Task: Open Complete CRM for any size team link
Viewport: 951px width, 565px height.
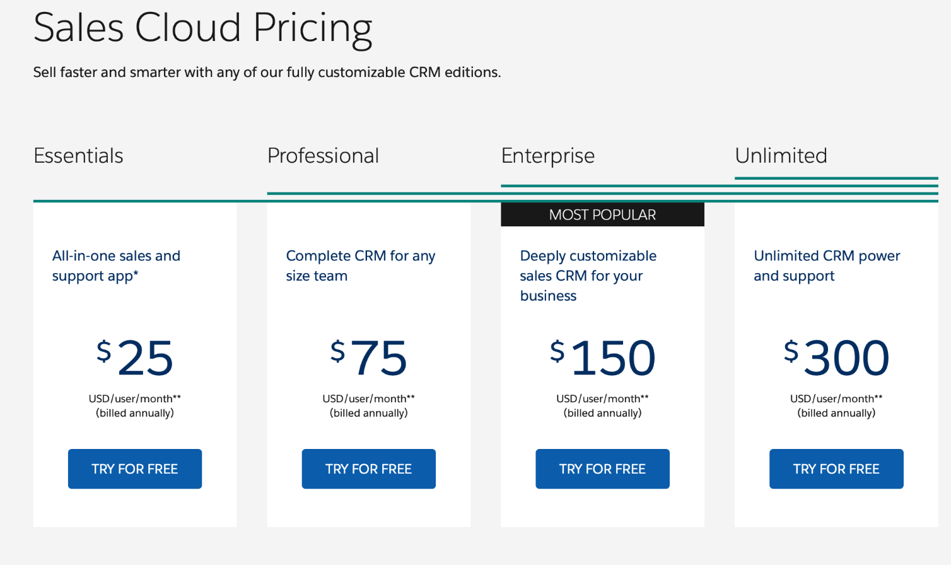Action: tap(360, 266)
